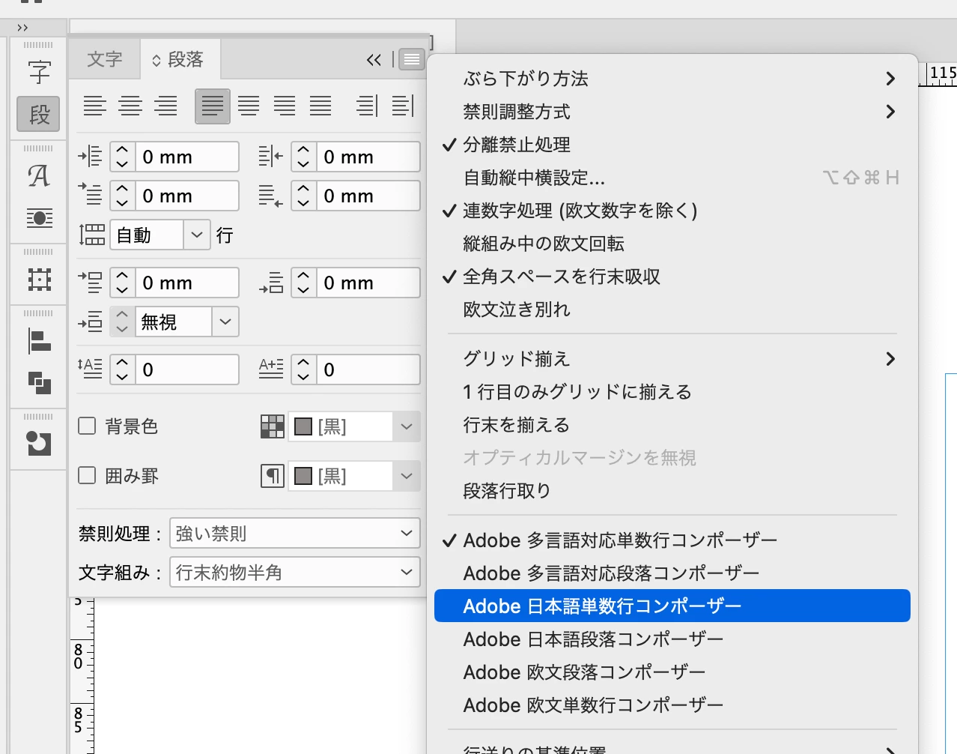Justify with last line aligned left

(x=213, y=106)
